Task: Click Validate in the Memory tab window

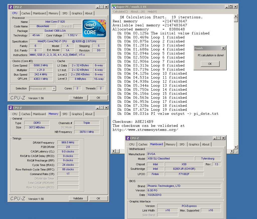Action: (x=78, y=198)
